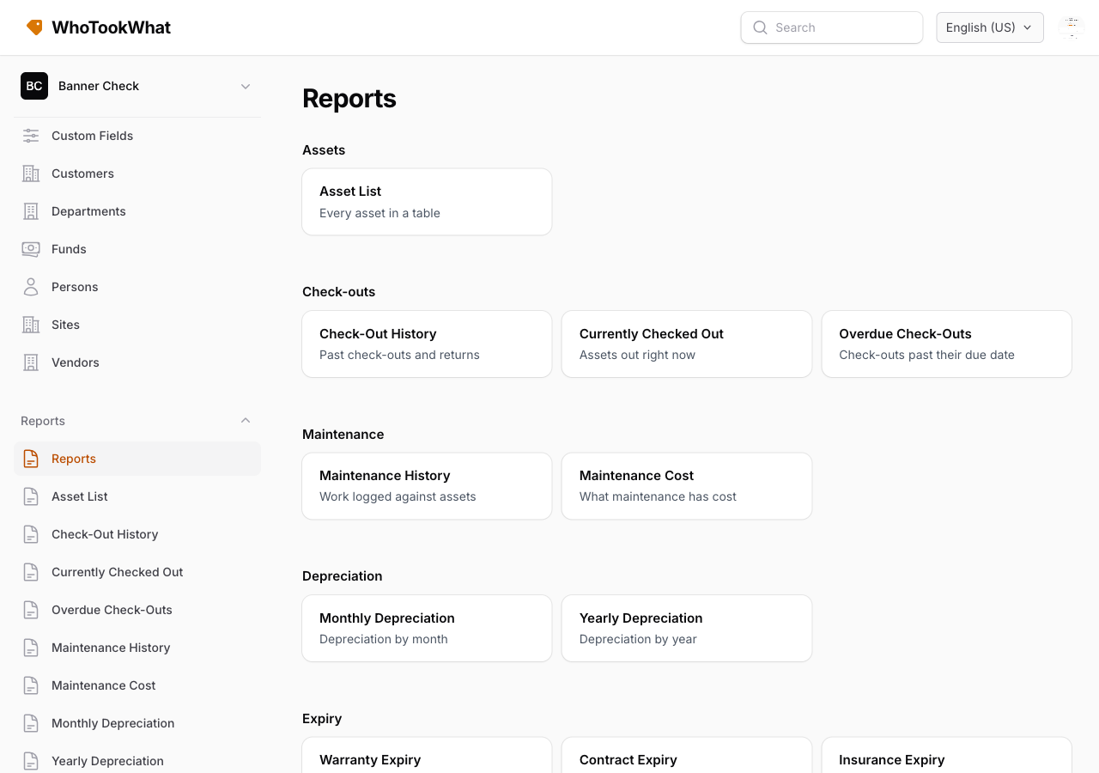Click the orange WhoTookWhat tag logo icon
Viewport: 1099px width, 773px height.
click(x=34, y=27)
